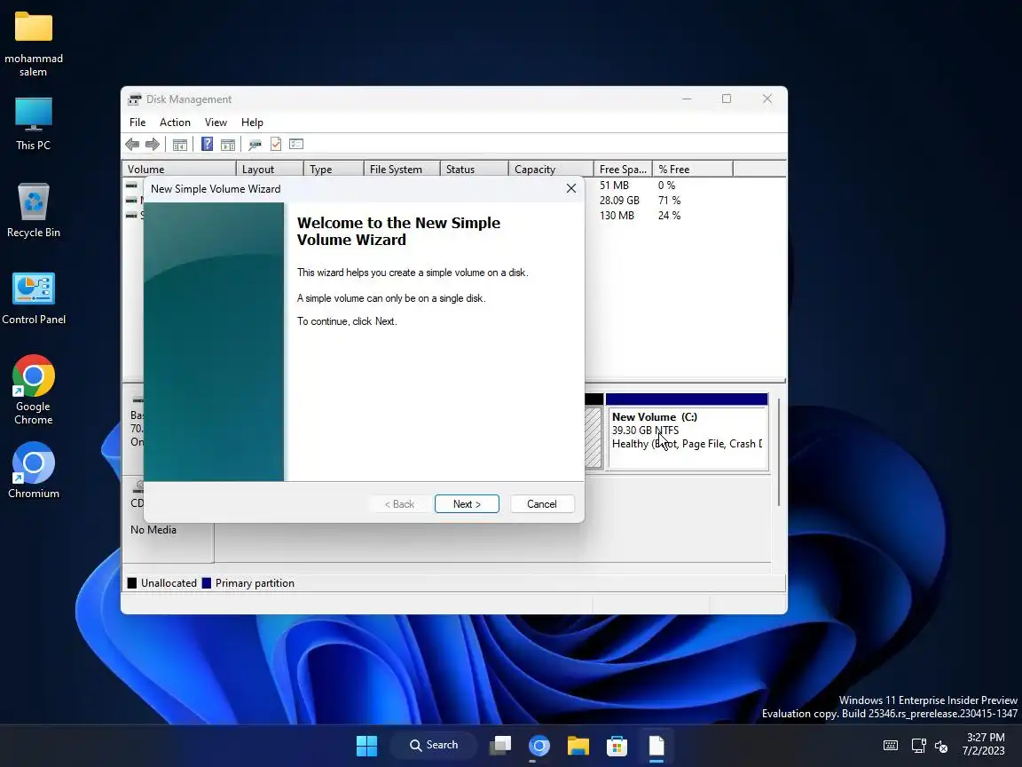1022x767 pixels.
Task: Open the Action menu
Action: coord(175,122)
